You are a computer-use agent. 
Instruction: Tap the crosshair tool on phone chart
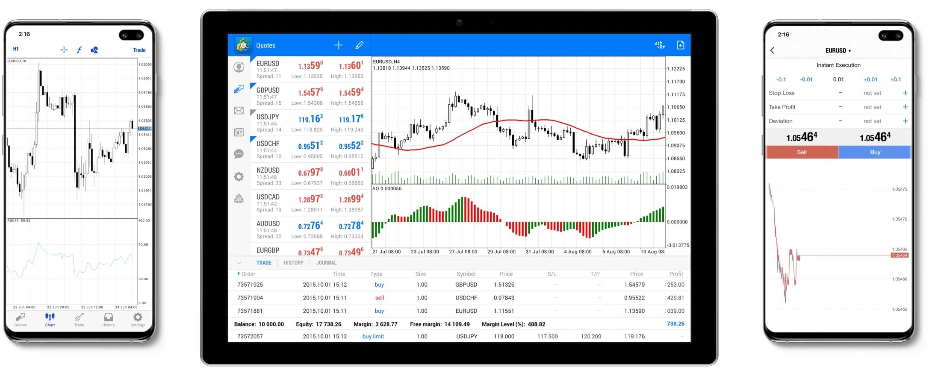pyautogui.click(x=64, y=50)
